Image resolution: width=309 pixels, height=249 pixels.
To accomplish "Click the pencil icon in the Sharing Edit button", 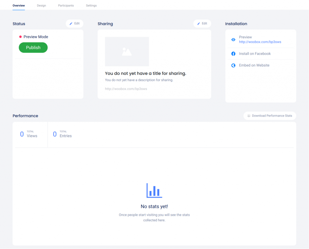I will [x=199, y=24].
